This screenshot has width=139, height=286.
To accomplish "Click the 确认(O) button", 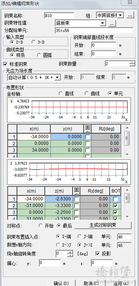I will click(x=62, y=283).
